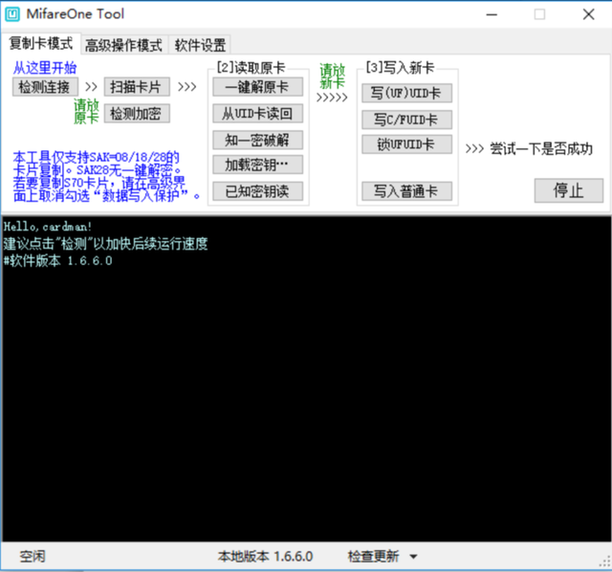Click the 'Hello, cardman!' console line
The height and width of the screenshot is (572, 612).
click(48, 227)
